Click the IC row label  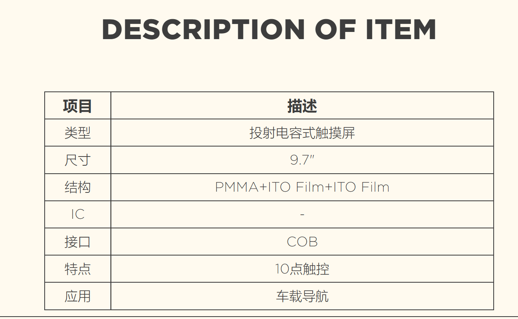point(78,214)
